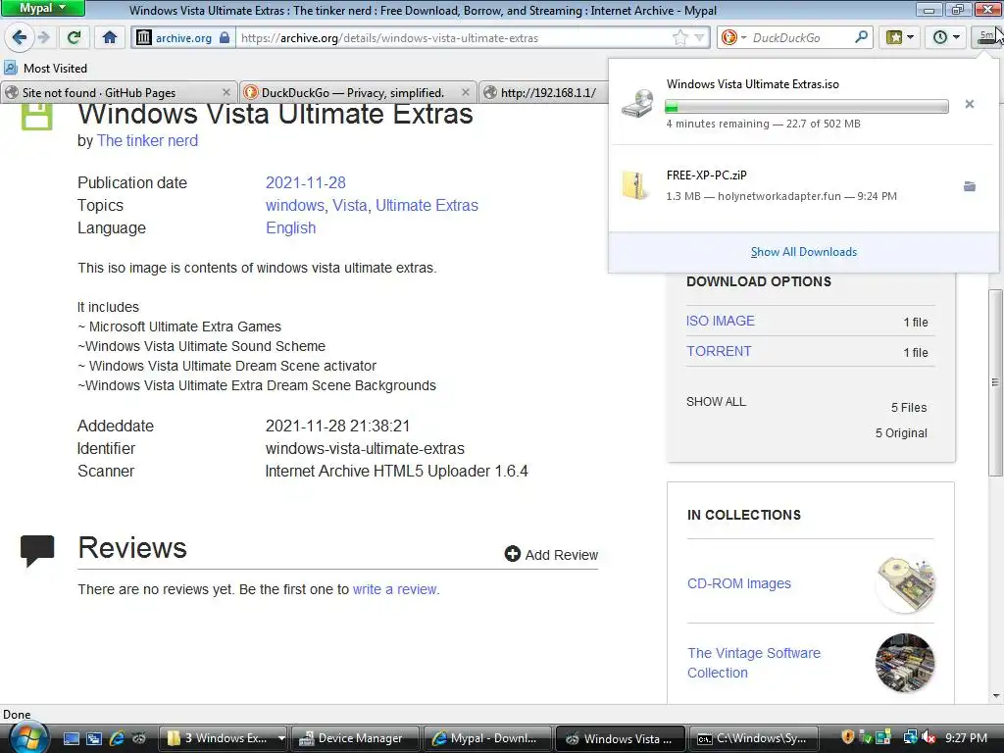Open the Ultimate Extras topic link
Screen dimensions: 1004x753
[x=427, y=206]
